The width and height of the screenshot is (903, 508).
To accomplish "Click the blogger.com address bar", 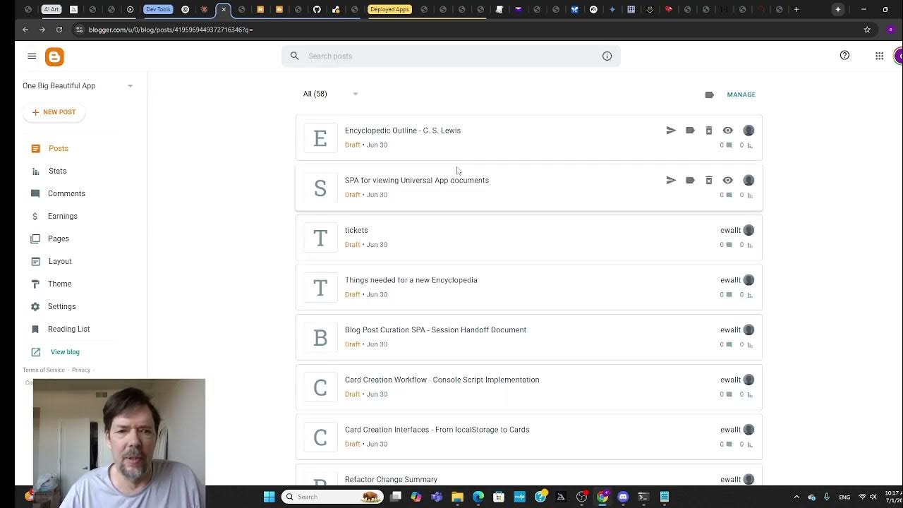I will 466,30.
